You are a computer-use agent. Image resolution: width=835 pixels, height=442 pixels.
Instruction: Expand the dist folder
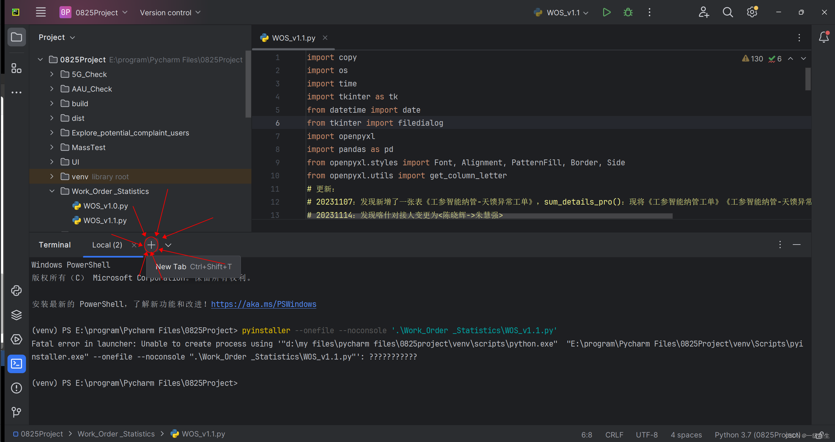52,118
